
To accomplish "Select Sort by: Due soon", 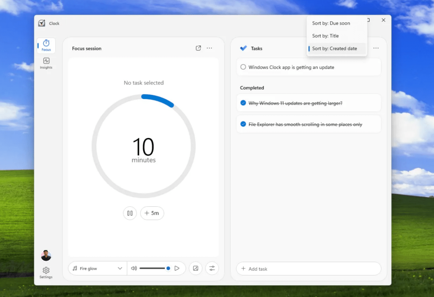I will [337, 23].
